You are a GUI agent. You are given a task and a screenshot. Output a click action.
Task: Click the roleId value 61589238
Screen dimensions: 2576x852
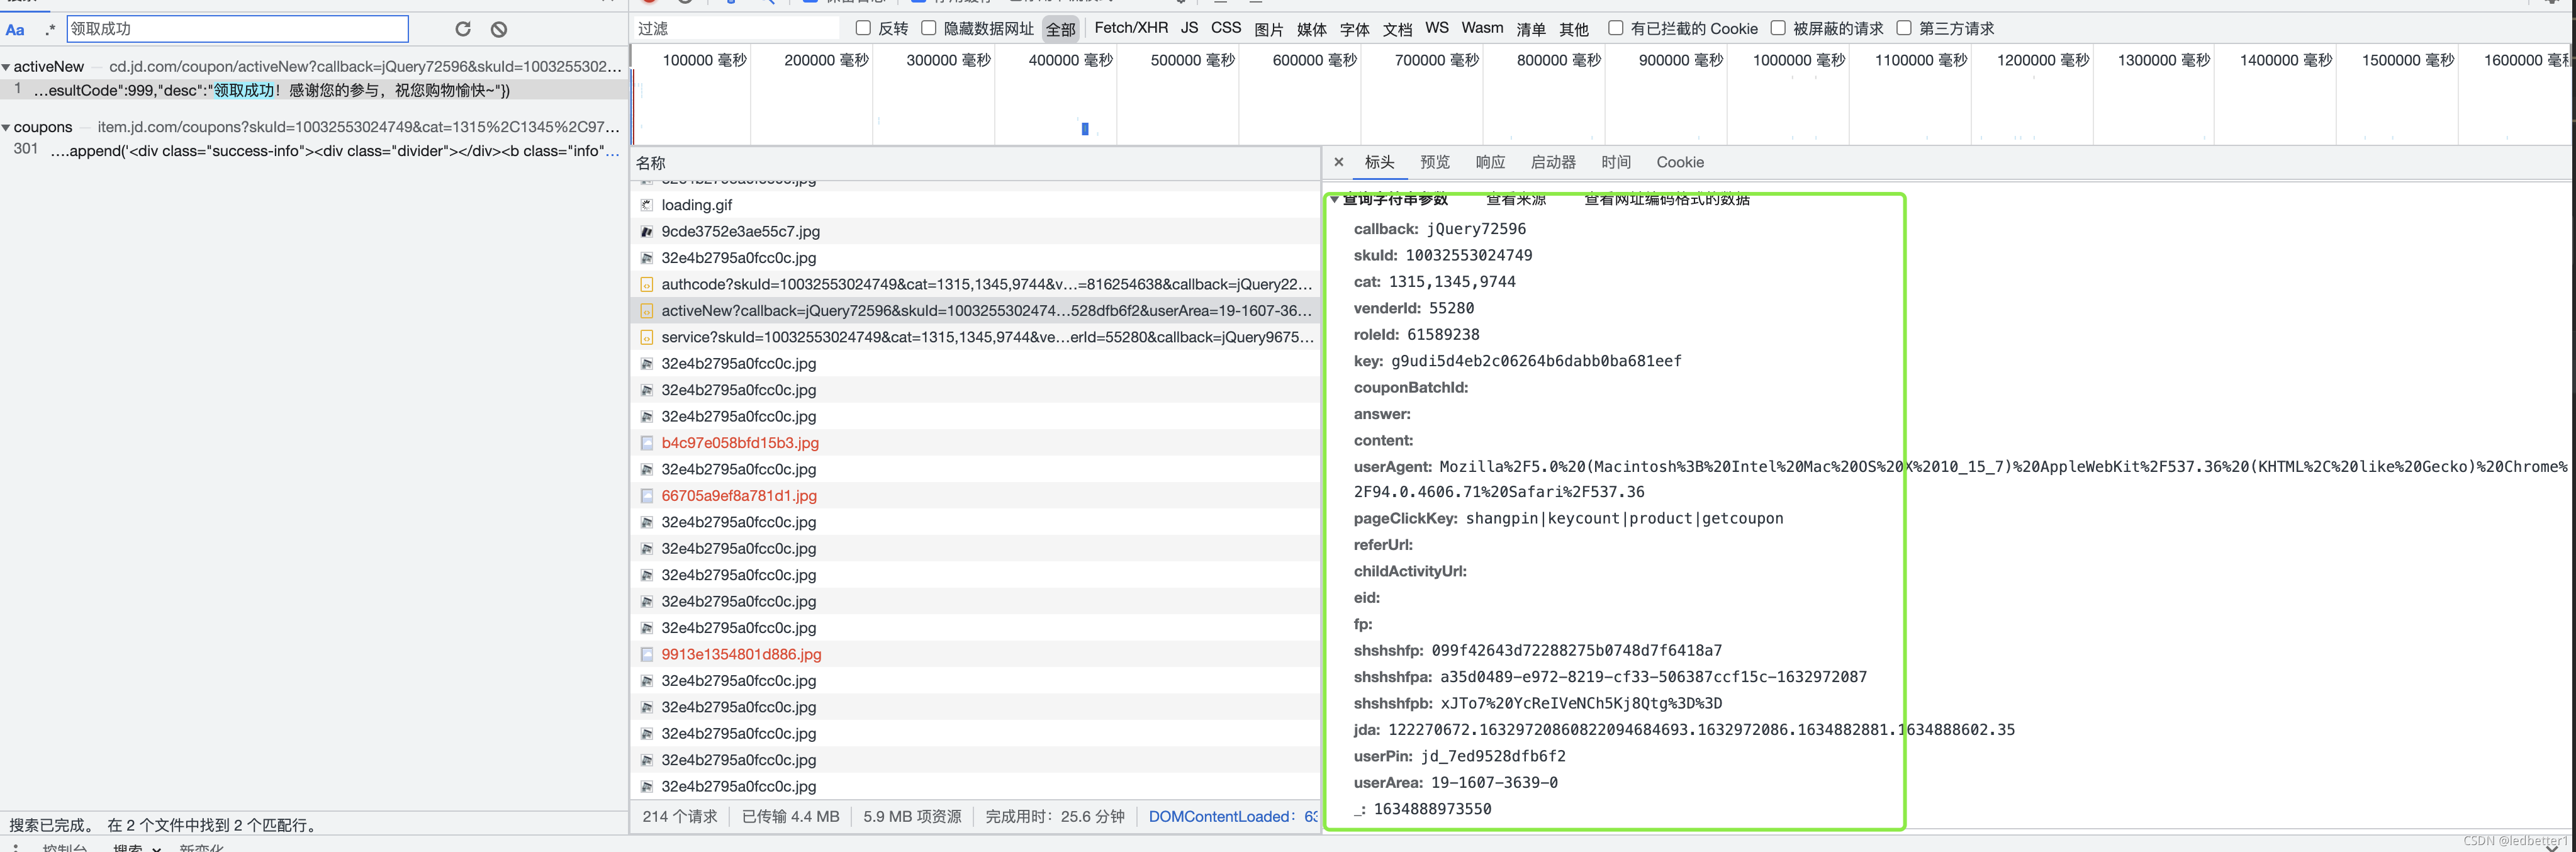1443,335
